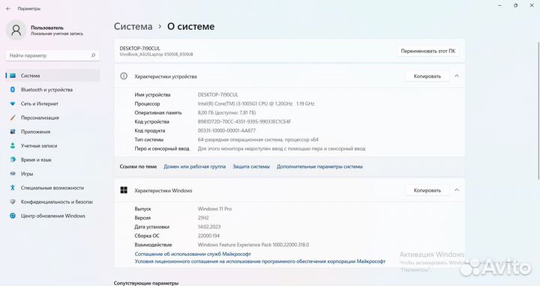The height and width of the screenshot is (286, 540).
Task: Open Персонализация settings
Action: [x=52, y=118]
